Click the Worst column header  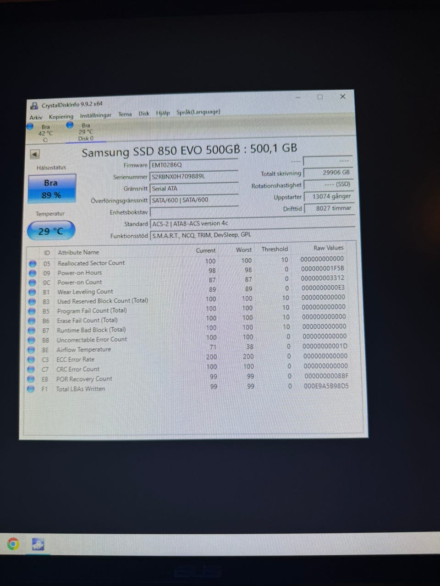point(244,250)
